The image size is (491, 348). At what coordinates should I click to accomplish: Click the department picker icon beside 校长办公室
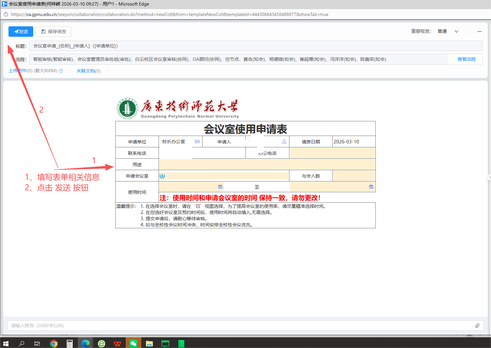coord(197,141)
